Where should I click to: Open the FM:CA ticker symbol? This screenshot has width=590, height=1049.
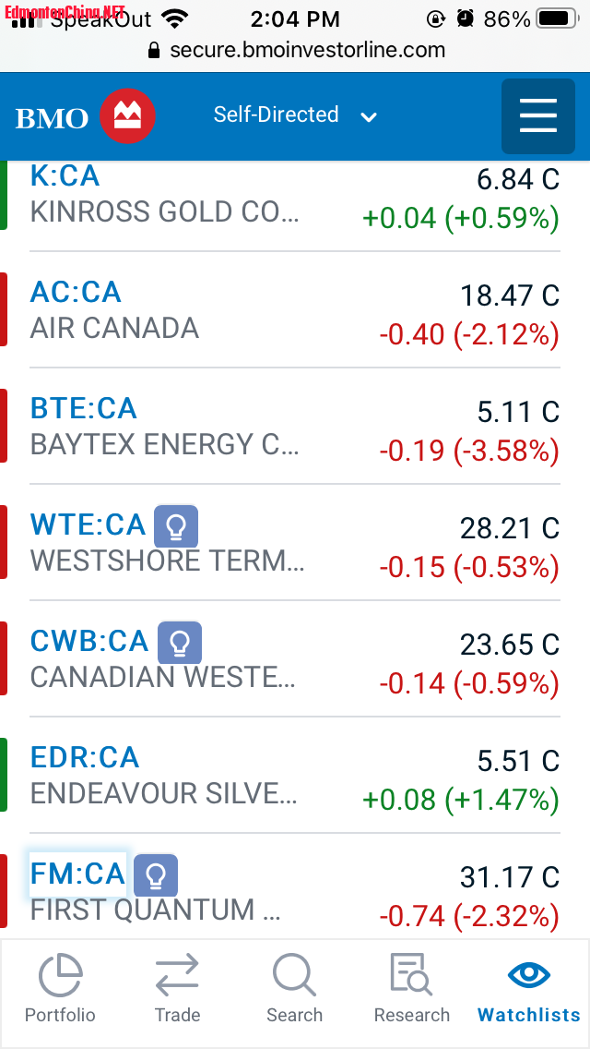click(x=77, y=874)
